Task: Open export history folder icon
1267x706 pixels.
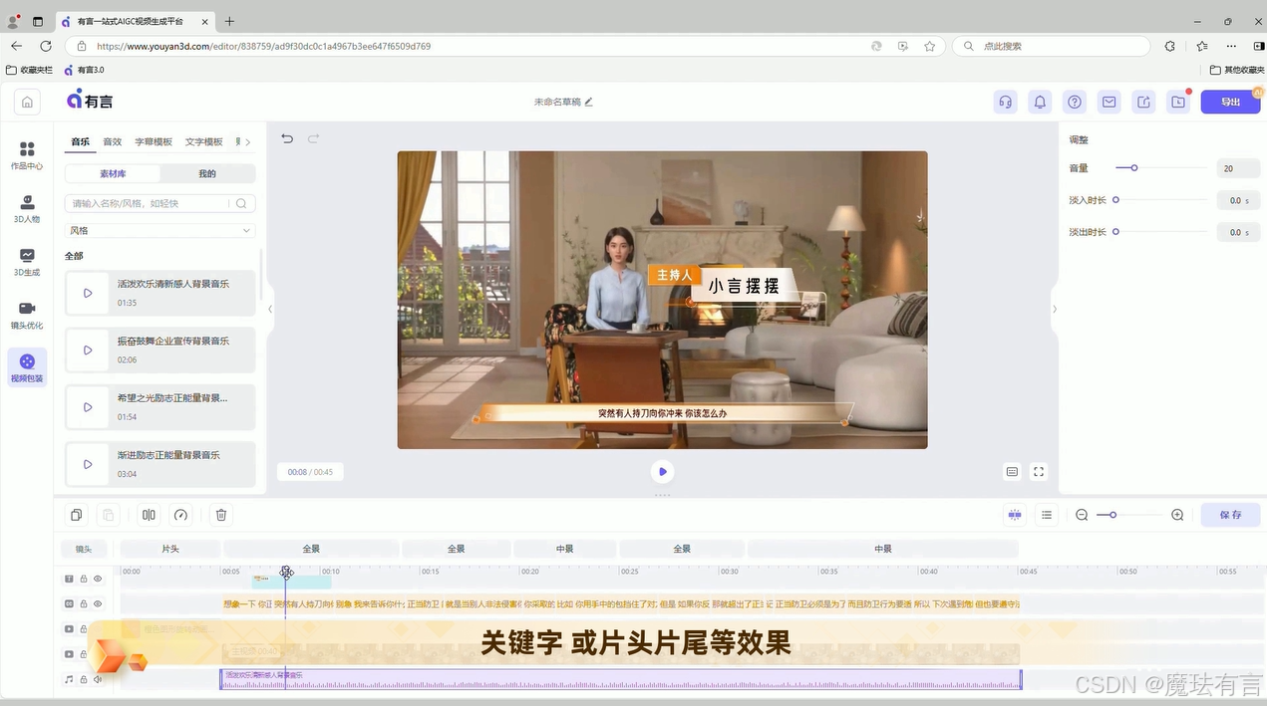Action: (x=1178, y=102)
